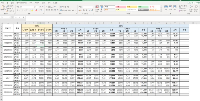The image size is (200, 101).
Task: Apply red font color icon
Action: pos(36,10)
